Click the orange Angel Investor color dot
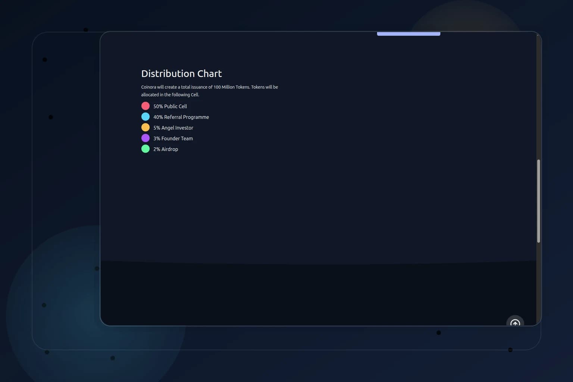The height and width of the screenshot is (382, 573). [x=145, y=127]
